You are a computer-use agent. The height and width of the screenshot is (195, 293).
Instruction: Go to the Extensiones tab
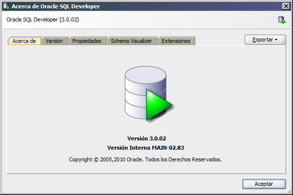176,41
